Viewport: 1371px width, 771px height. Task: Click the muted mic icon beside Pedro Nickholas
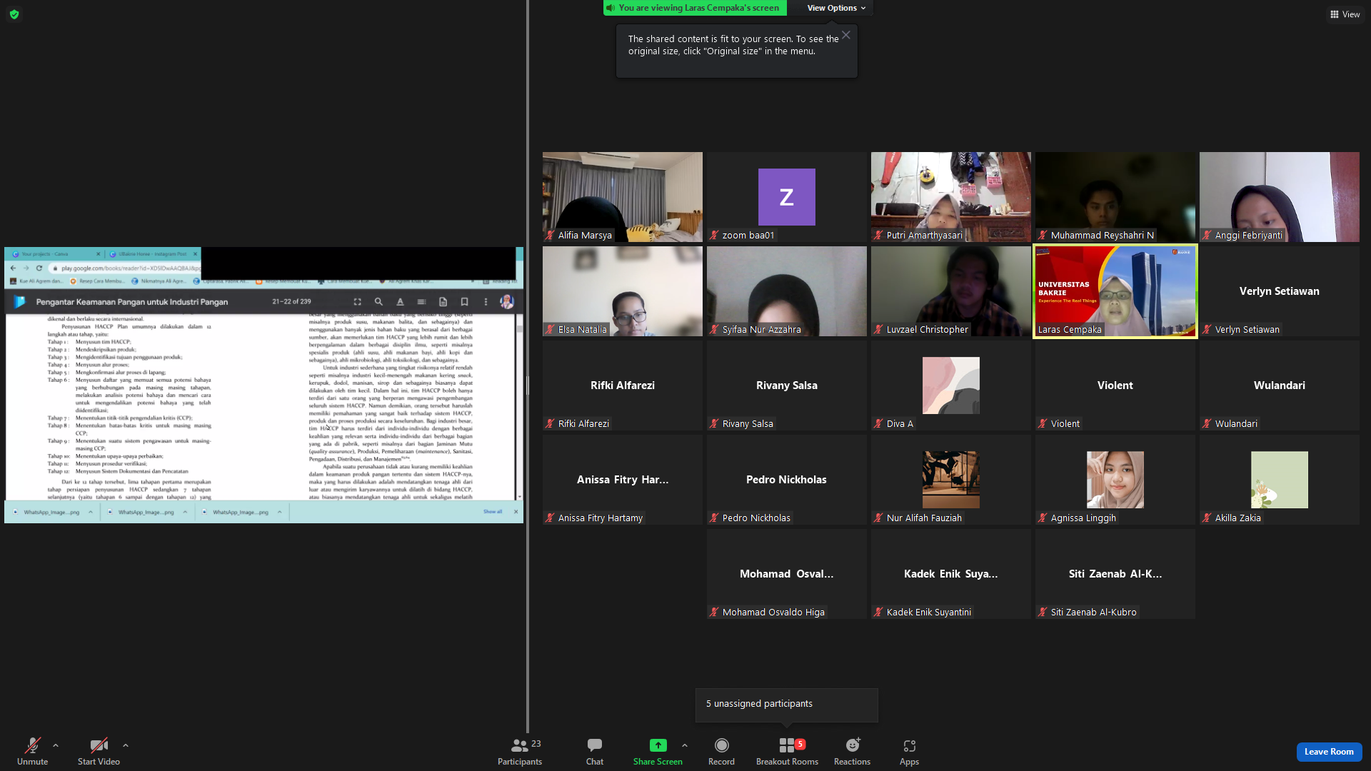pos(714,518)
